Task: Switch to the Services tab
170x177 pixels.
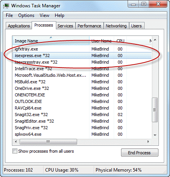Action: point(65,26)
